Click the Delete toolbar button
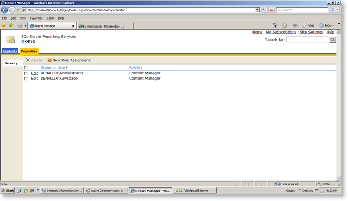 34,60
